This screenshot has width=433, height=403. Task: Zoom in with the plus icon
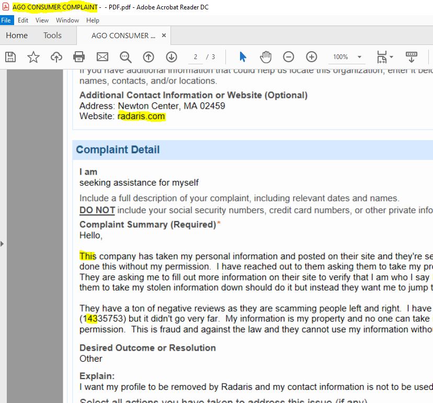tap(312, 57)
